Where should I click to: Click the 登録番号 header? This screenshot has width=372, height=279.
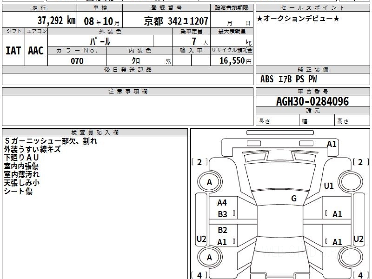pos(167,8)
